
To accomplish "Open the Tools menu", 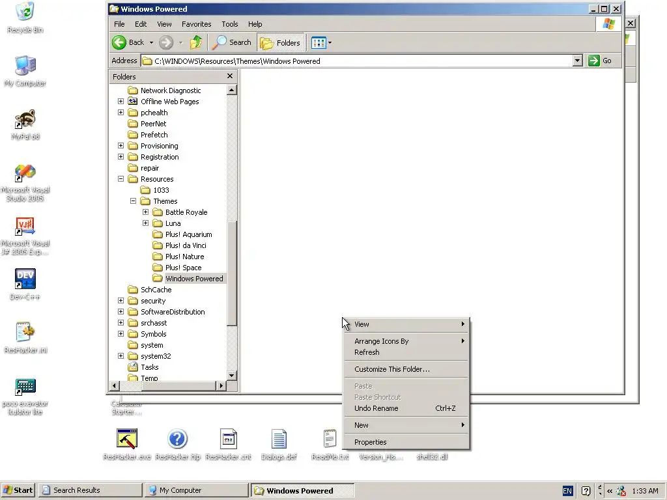I will coord(230,24).
